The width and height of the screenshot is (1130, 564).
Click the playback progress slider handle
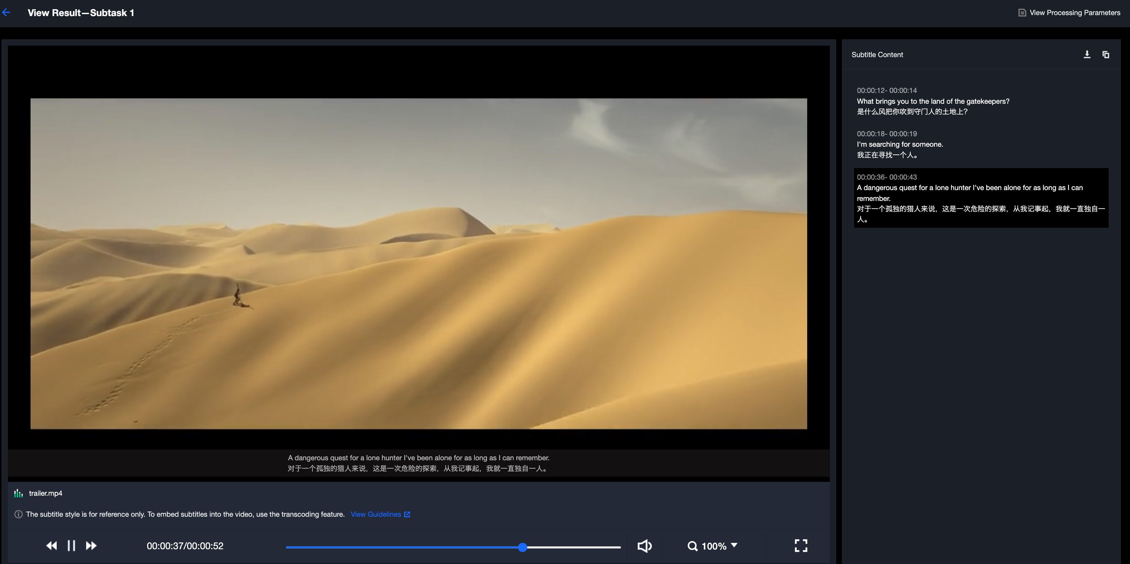(522, 547)
